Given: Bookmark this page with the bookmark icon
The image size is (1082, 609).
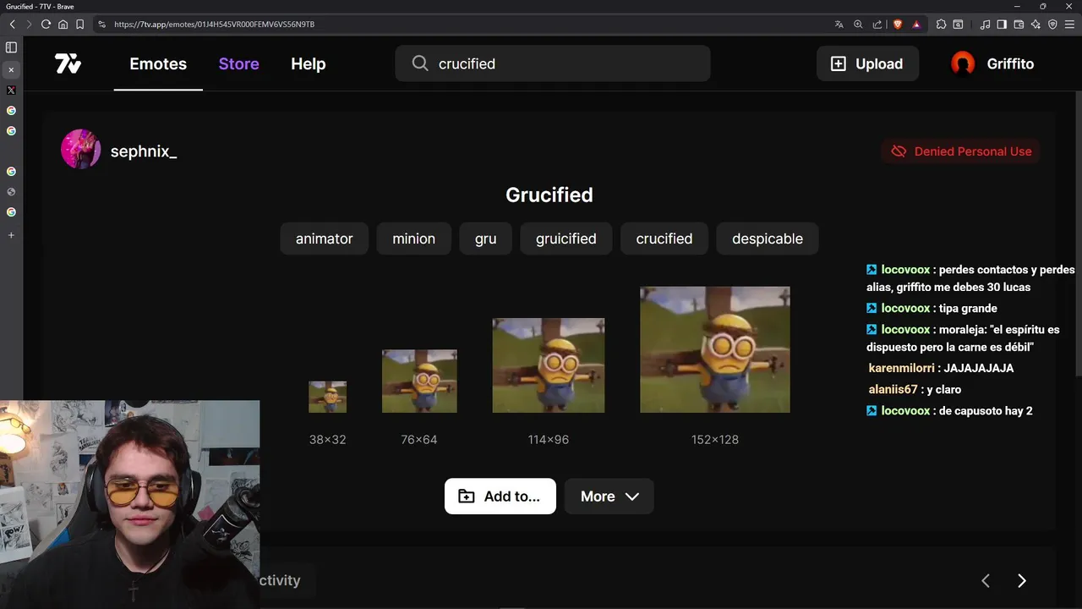Looking at the screenshot, I should click(x=79, y=25).
